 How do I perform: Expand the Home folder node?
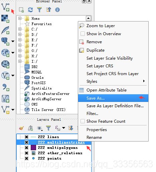(20, 18)
